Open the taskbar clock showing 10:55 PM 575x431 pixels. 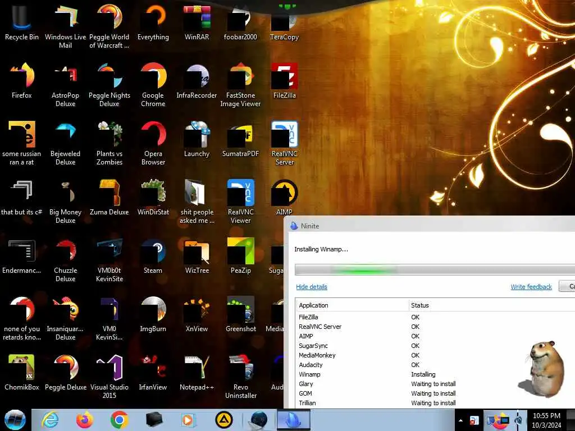[x=546, y=420]
